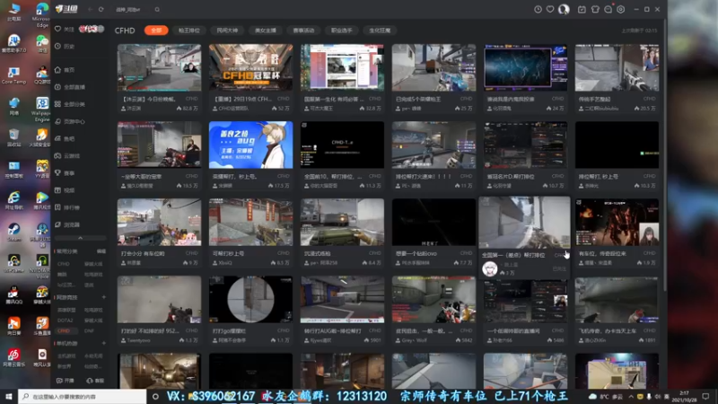Select the 美女主播 filter tab
718x404 pixels.
point(266,31)
